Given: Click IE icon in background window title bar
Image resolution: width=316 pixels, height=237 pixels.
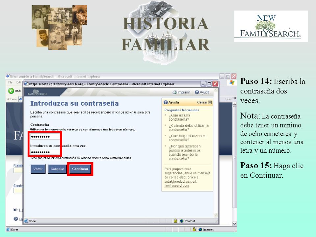Looking at the screenshot, I should [8, 76].
